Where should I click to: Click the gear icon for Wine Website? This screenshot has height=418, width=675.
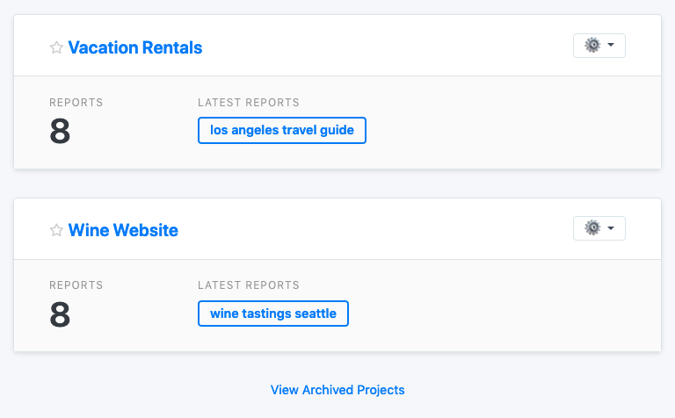point(592,227)
